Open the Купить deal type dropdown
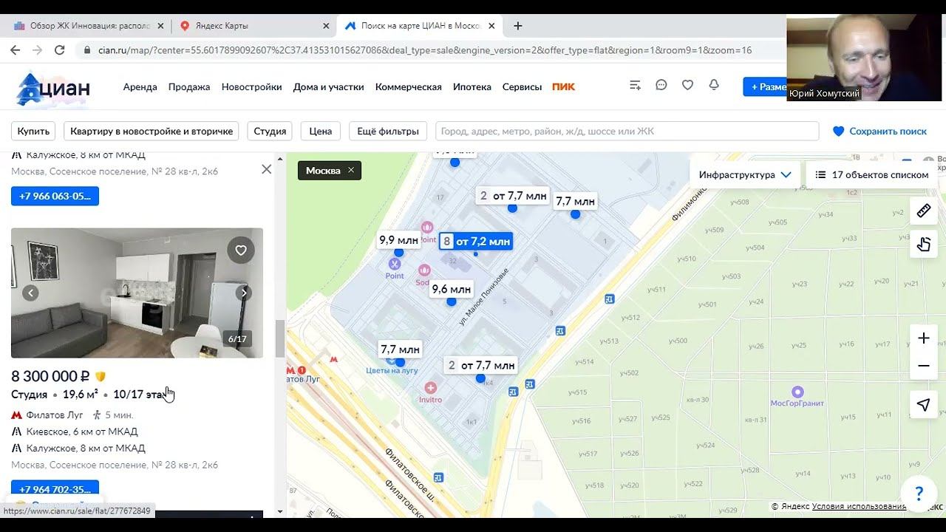This screenshot has width=946, height=532. 33,131
